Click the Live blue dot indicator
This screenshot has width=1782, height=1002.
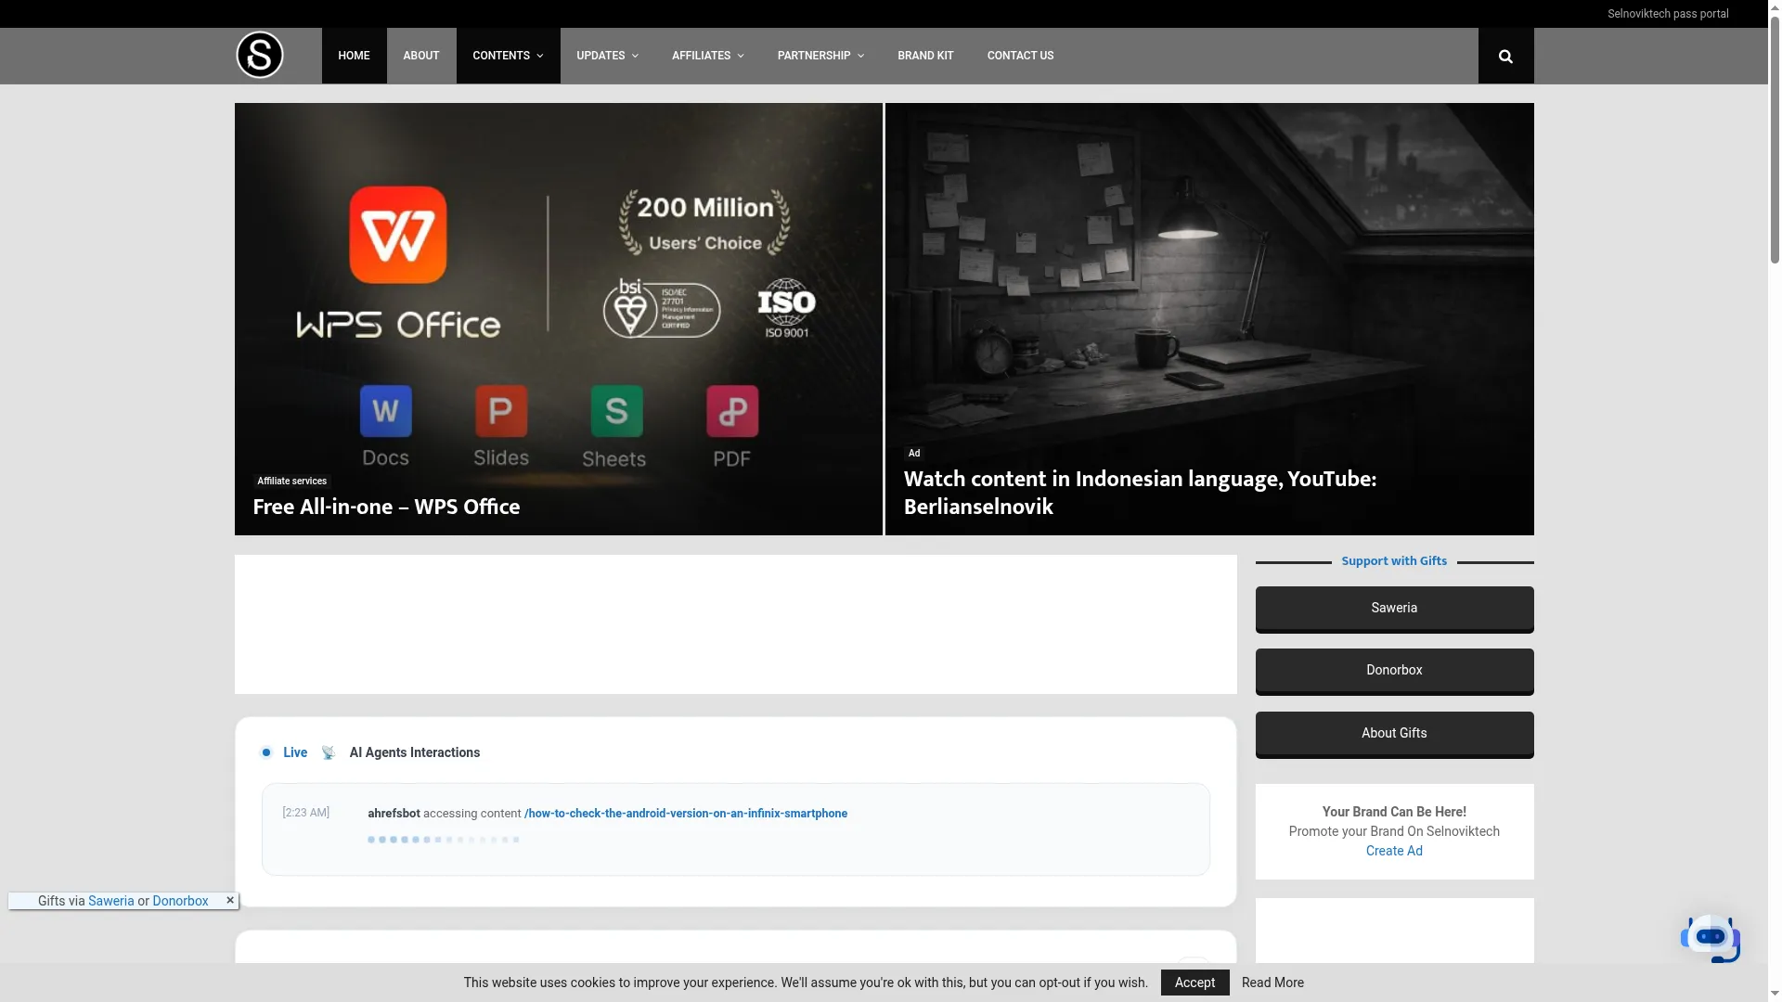266,752
